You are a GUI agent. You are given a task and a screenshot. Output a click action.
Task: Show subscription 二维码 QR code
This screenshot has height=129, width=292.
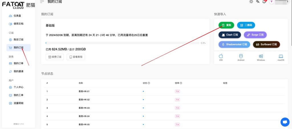246,25
